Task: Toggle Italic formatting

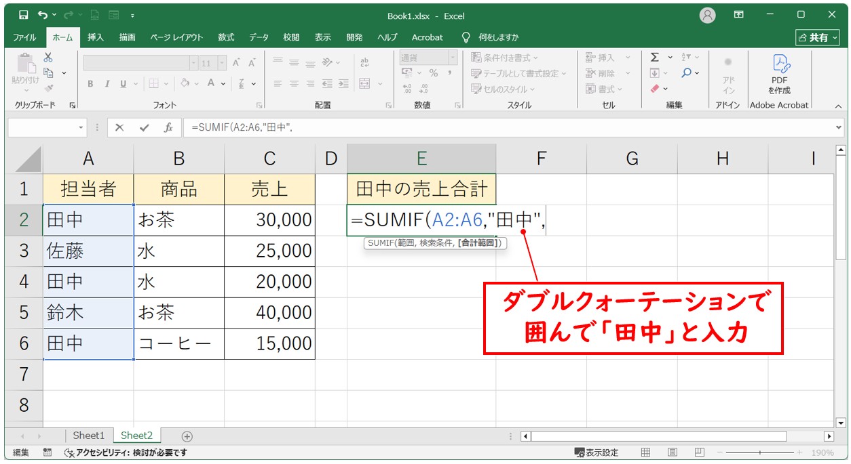Action: coord(107,84)
